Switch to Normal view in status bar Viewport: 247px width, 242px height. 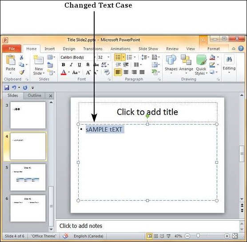[x=149, y=236]
